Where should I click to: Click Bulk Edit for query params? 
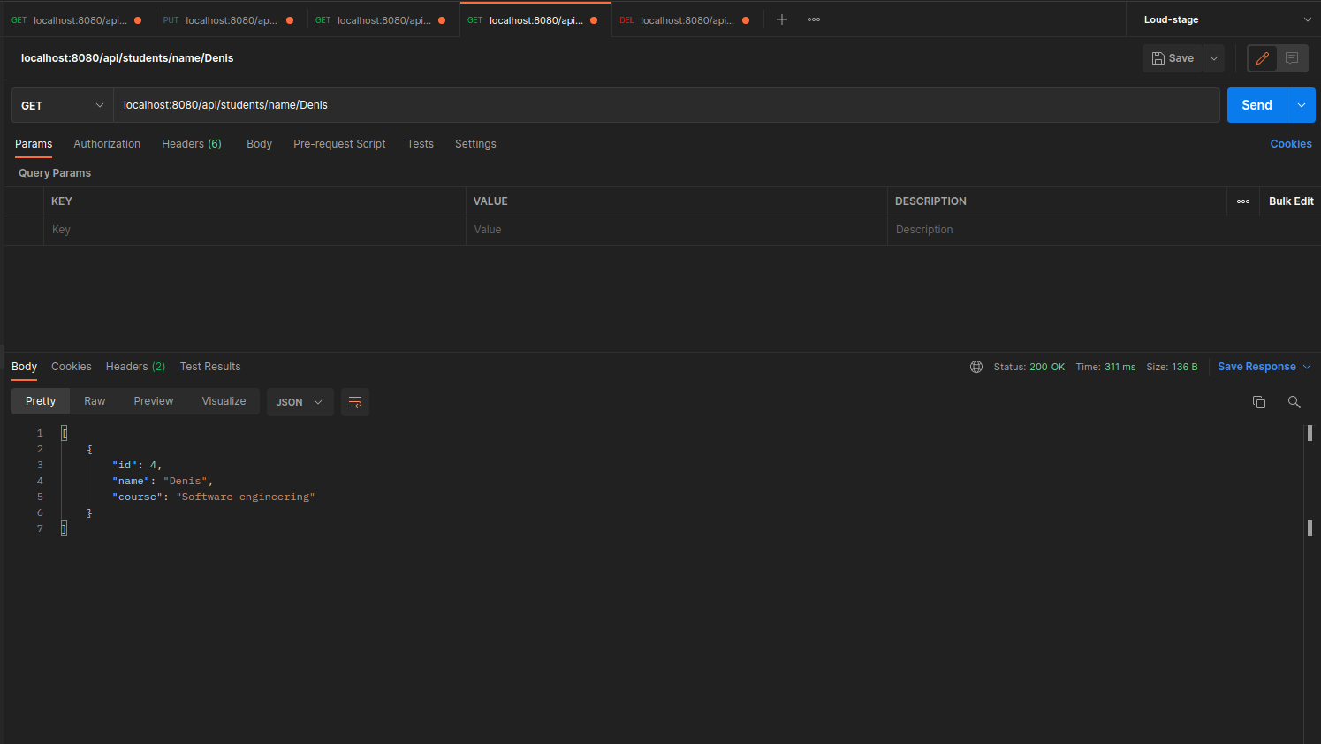click(1291, 201)
